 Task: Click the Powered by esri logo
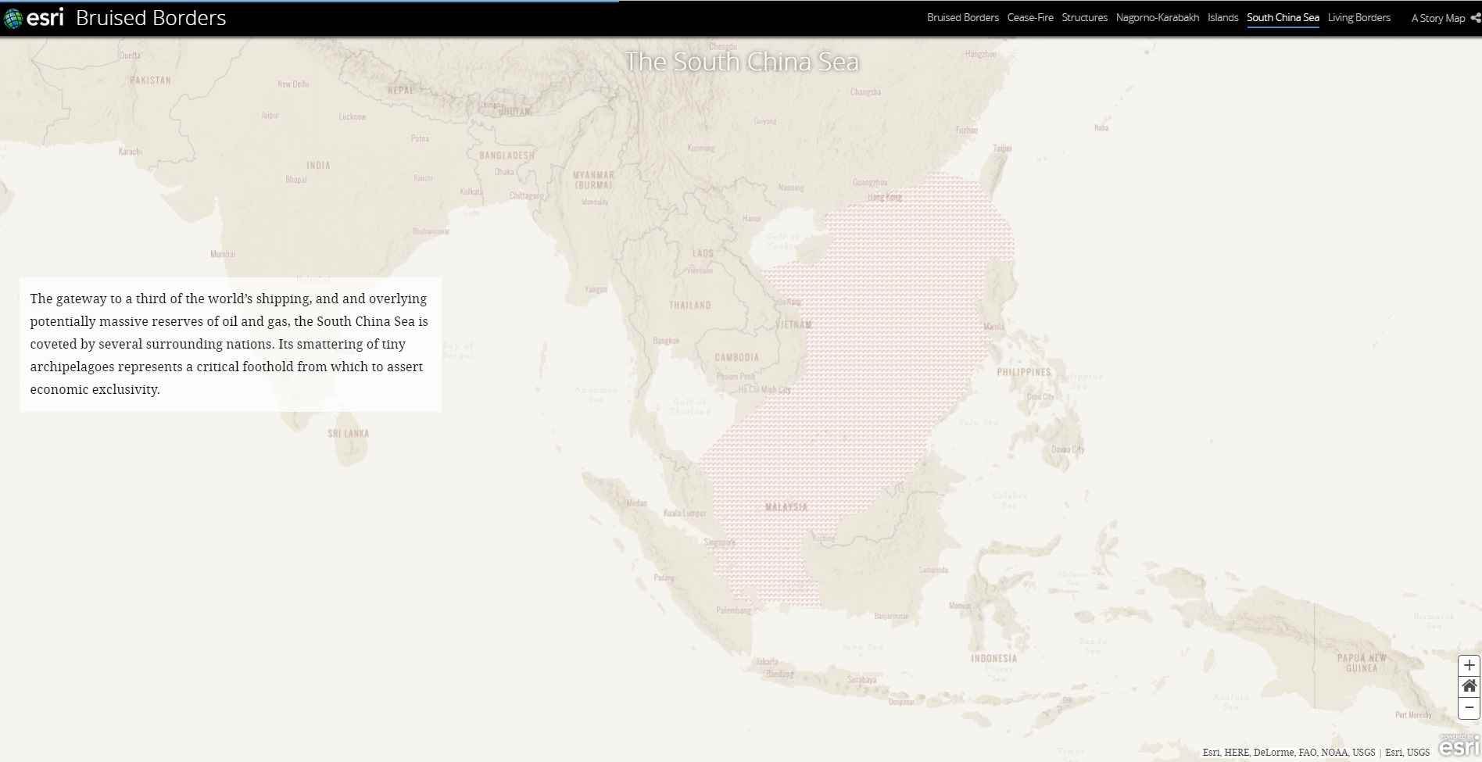[1459, 746]
